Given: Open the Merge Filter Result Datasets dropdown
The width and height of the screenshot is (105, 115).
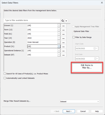Looking at the screenshot, I should click(80, 101).
